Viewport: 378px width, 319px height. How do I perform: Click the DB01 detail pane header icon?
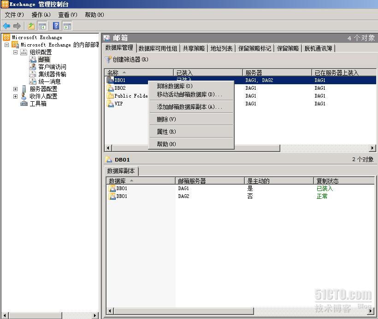pyautogui.click(x=109, y=159)
